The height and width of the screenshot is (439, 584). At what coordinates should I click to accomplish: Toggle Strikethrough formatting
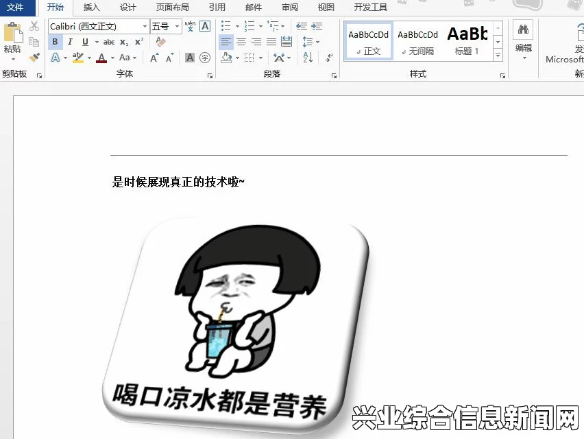point(109,42)
